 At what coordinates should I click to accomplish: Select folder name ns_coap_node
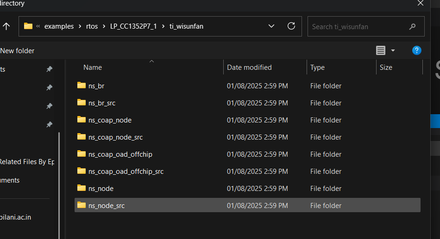click(110, 120)
